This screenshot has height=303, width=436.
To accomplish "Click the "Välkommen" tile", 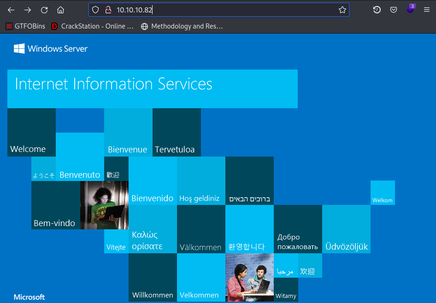I will (201, 229).
